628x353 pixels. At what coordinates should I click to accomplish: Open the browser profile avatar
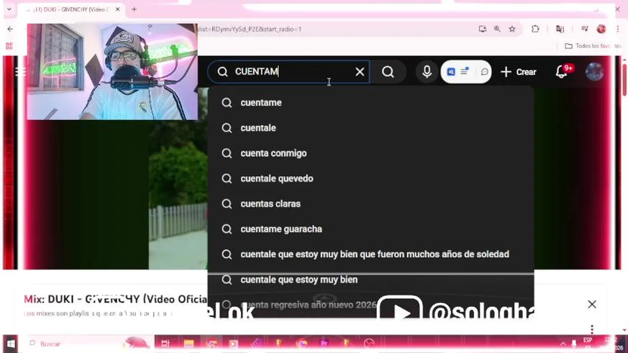[x=601, y=29]
